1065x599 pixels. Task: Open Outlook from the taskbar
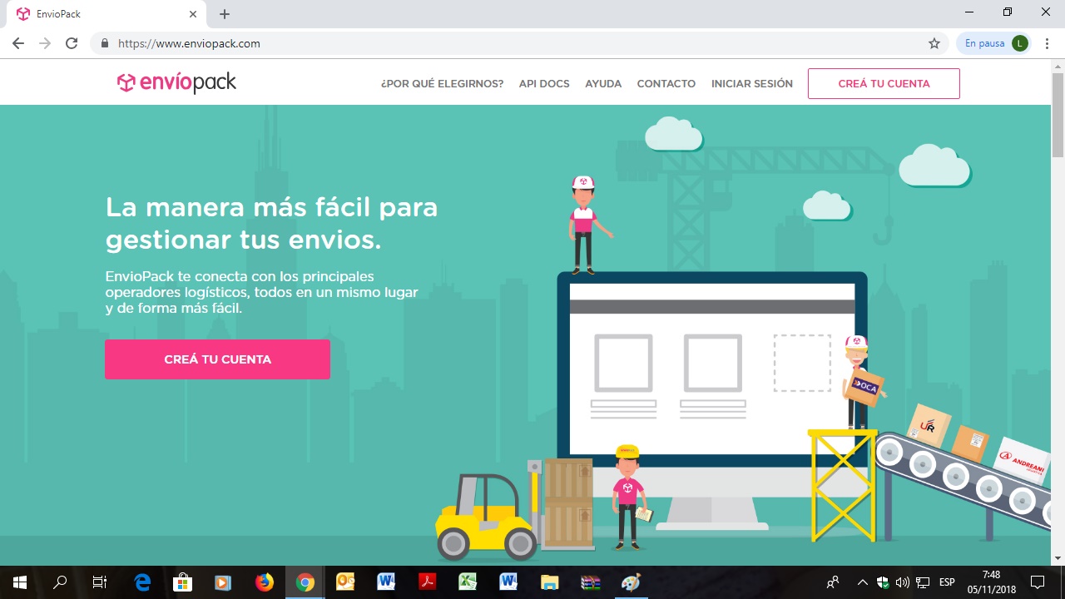click(345, 582)
